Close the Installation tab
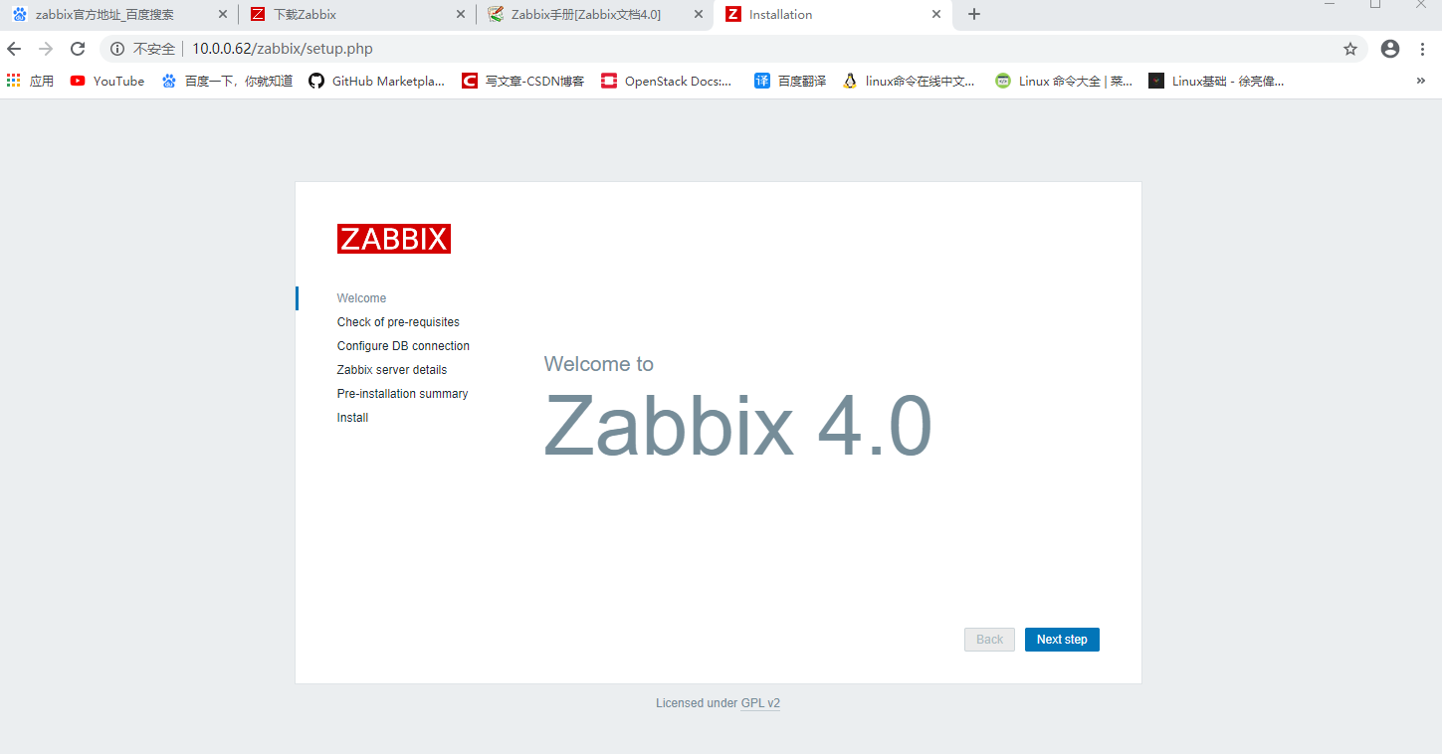Screen dimensions: 1442x754 click(x=935, y=15)
